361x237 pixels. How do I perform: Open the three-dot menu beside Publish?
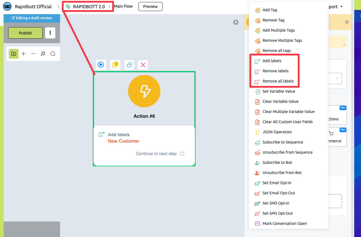50,33
